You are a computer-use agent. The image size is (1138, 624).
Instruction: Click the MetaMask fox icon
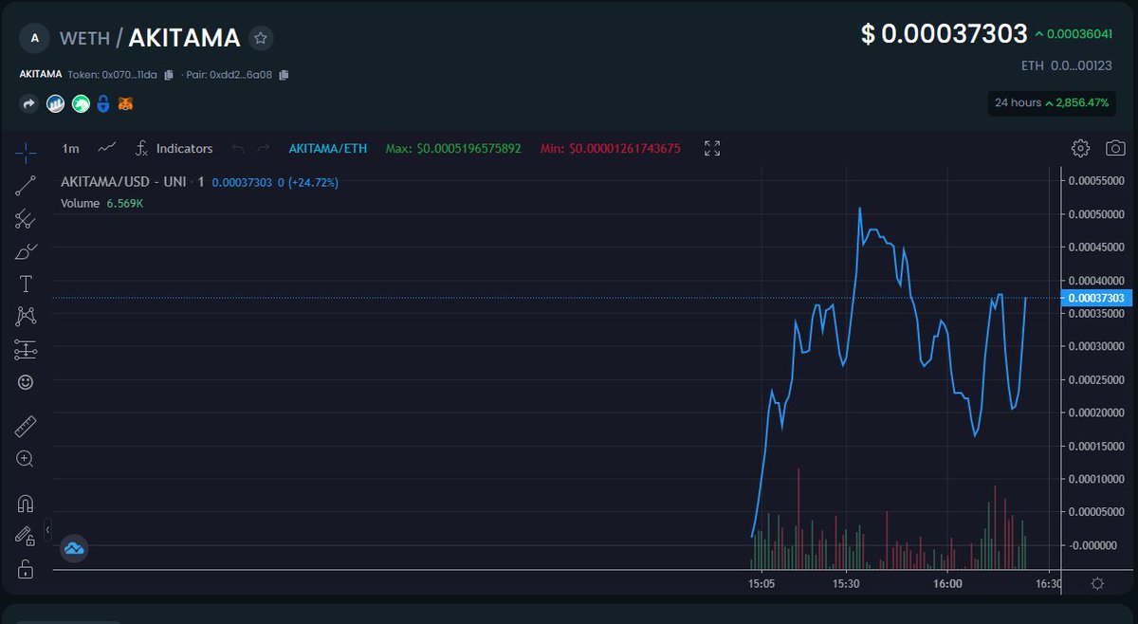click(125, 104)
